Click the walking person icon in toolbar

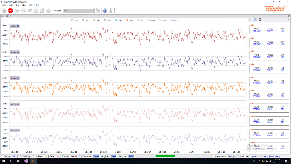click(111, 11)
